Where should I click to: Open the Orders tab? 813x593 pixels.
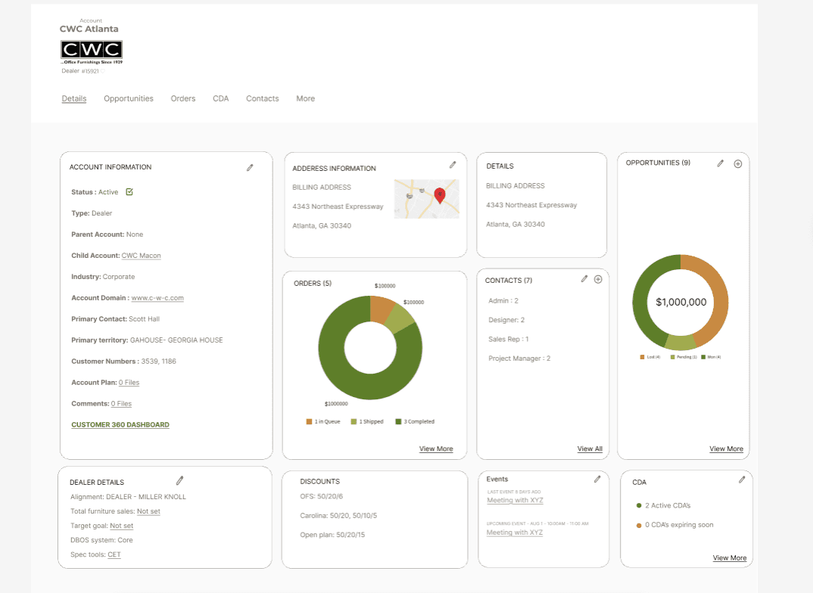tap(183, 98)
